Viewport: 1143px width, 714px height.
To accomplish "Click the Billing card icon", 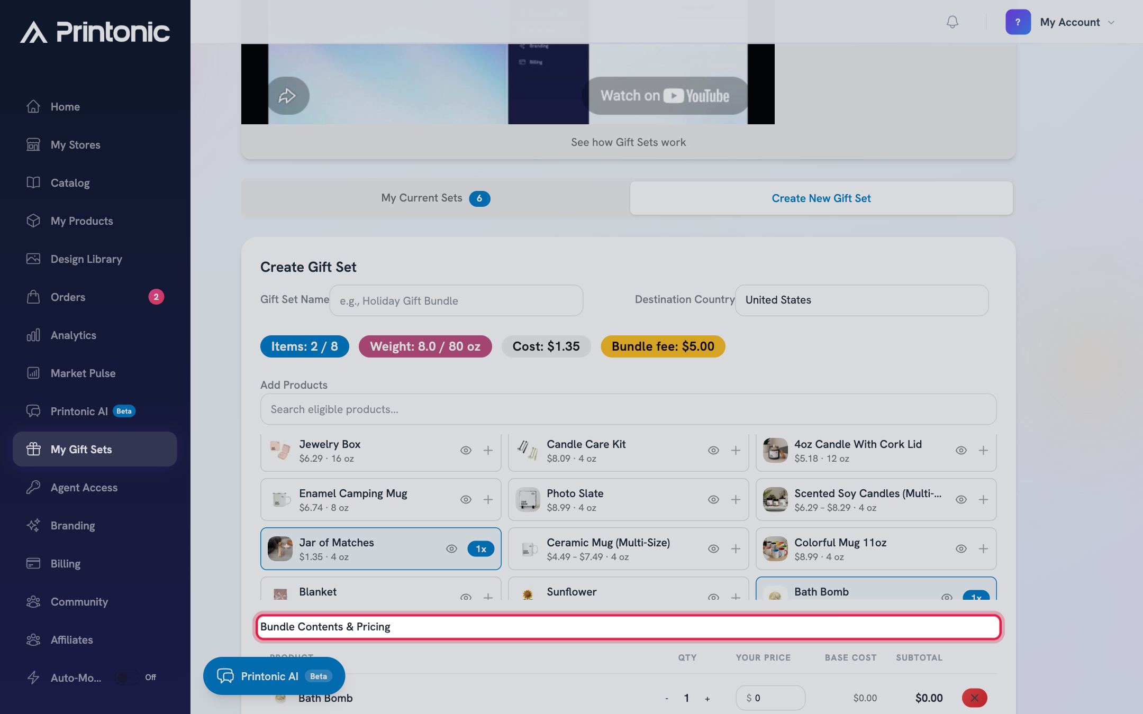I will (33, 564).
